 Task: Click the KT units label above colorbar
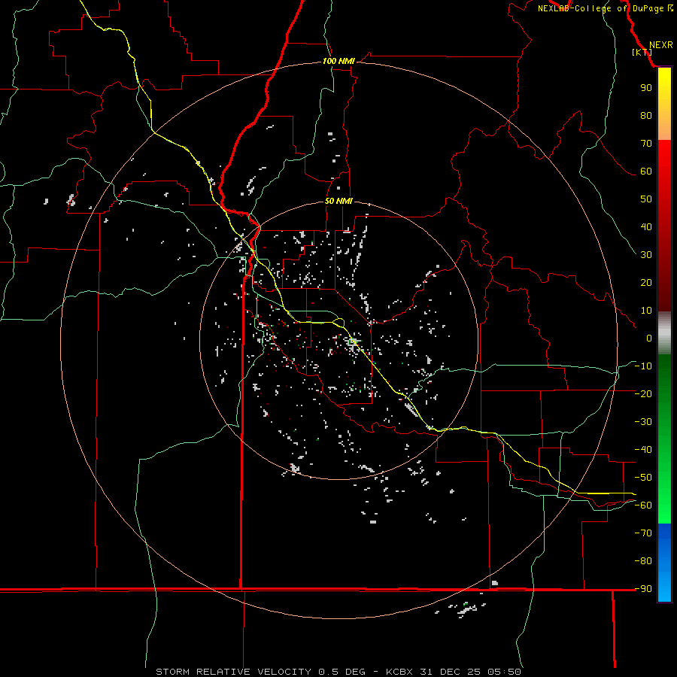pos(642,52)
